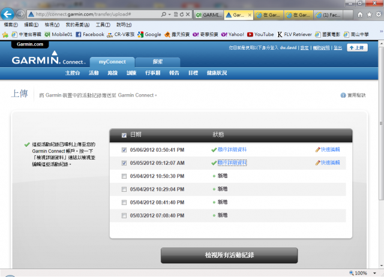Open the Yahoo! bookmark
Screen dimensions: 384x277
pos(232,35)
